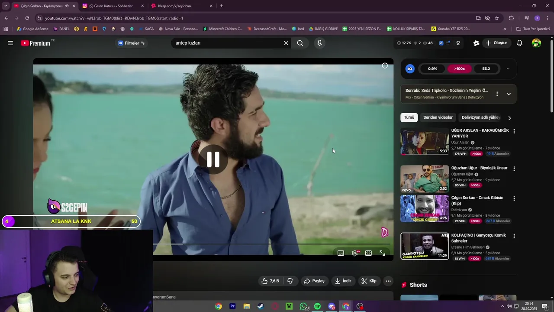Open Tüm Yer İşaretleri bookmarks folder
This screenshot has width=554, height=312.
533,29
